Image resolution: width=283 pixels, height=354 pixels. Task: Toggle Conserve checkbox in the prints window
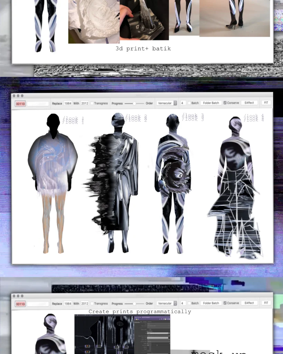[x=225, y=303]
